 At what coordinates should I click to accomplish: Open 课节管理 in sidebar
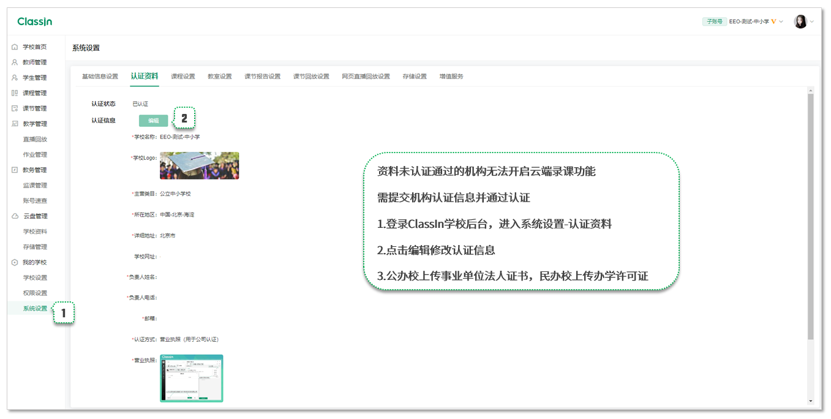(35, 108)
